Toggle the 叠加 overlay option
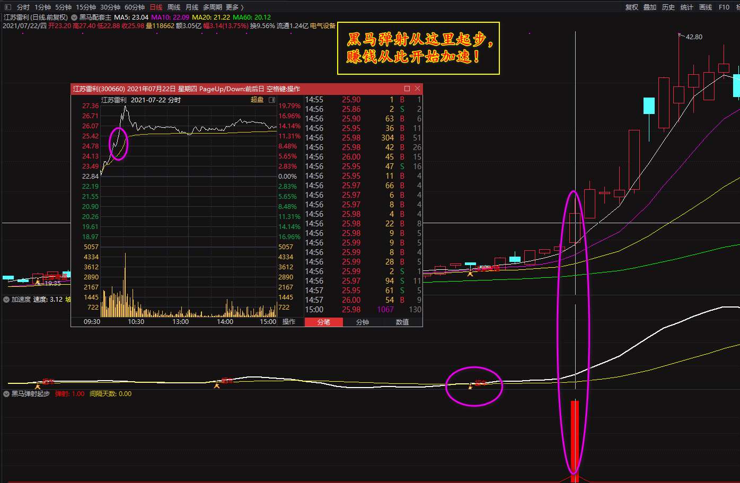This screenshot has width=740, height=483. (x=650, y=7)
